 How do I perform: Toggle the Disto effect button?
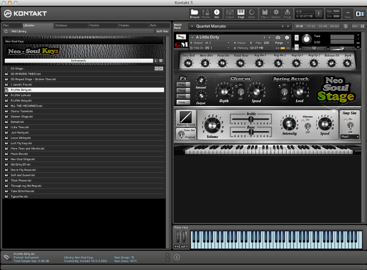(x=183, y=102)
